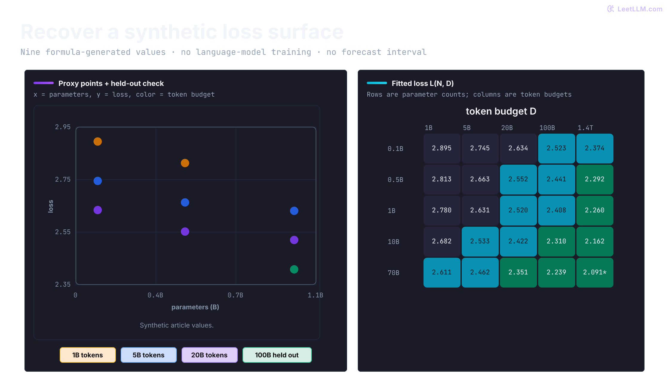Click heatmap cell 2.663
This screenshot has height=386, width=669.
coord(480,180)
